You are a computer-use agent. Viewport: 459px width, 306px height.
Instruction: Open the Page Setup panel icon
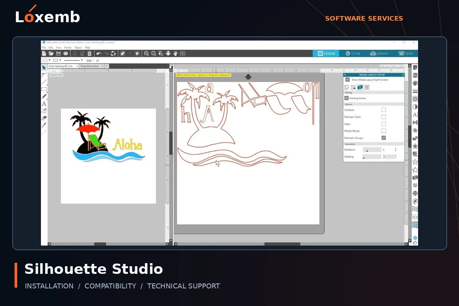[415, 67]
